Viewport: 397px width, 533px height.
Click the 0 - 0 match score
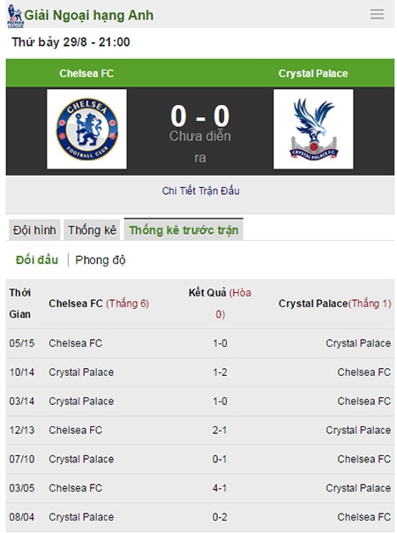[x=200, y=116]
